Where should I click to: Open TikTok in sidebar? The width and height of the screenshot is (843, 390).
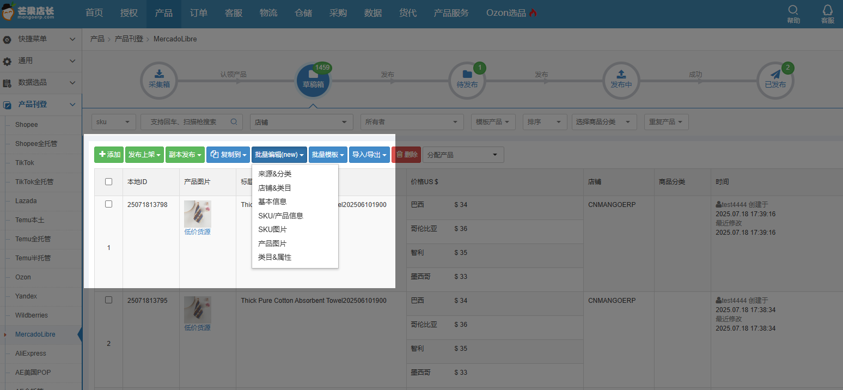(x=25, y=163)
